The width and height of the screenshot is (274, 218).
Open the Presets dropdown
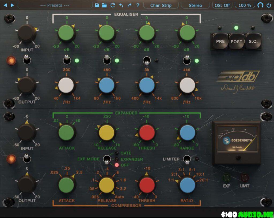click(x=55, y=5)
